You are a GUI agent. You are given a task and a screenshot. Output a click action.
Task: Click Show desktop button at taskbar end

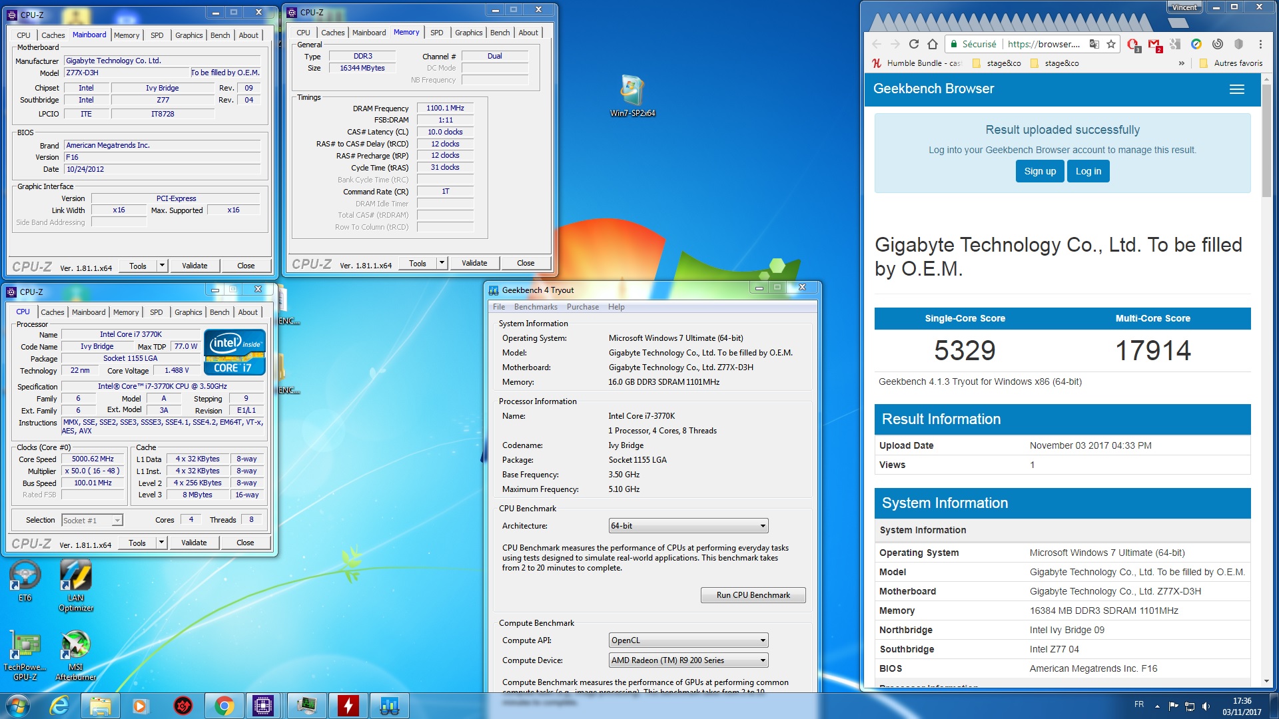coord(1274,705)
